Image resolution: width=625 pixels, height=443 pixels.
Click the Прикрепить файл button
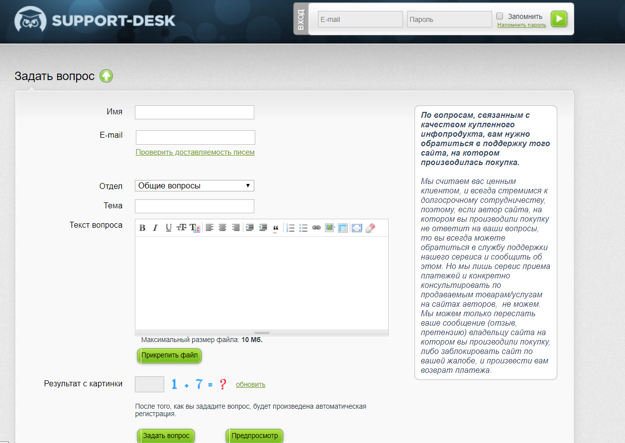170,355
